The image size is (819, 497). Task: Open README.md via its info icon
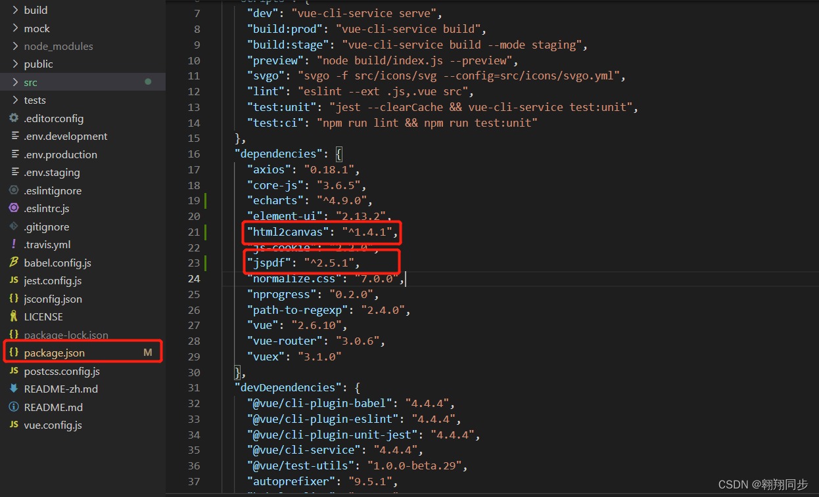pyautogui.click(x=14, y=406)
